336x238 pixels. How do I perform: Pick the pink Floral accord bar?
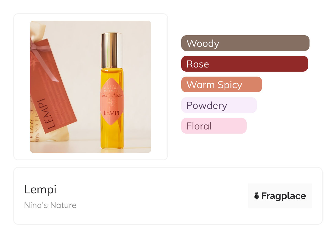click(214, 126)
